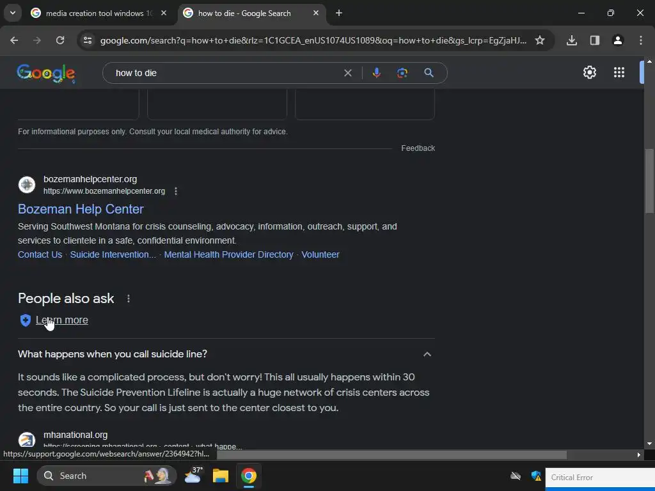Click the taskbar Search box

[x=107, y=476]
